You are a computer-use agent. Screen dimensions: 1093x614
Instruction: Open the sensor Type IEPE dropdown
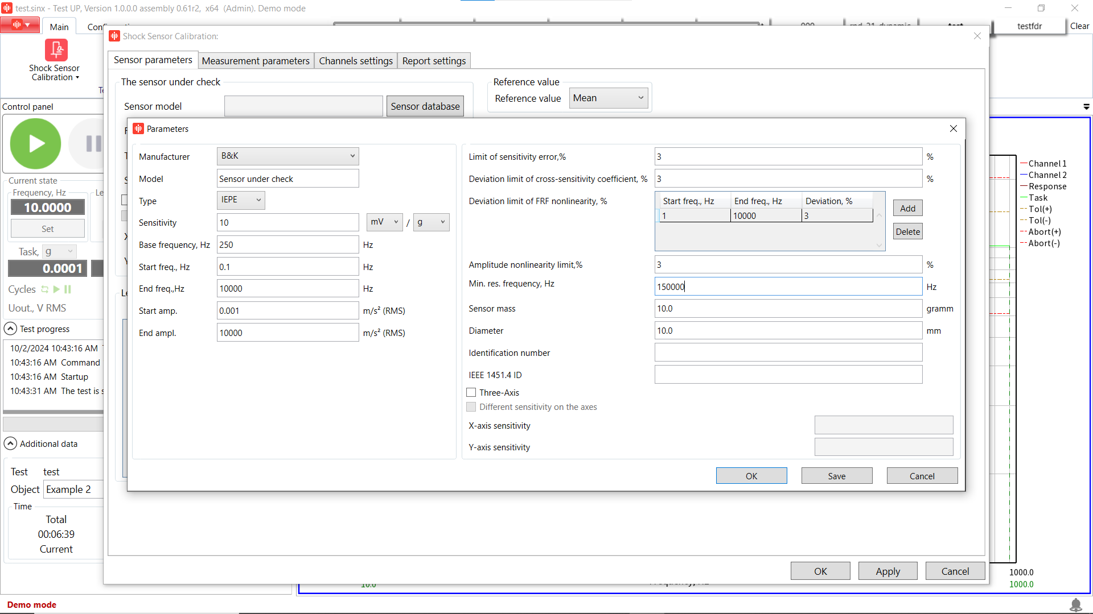pos(241,200)
